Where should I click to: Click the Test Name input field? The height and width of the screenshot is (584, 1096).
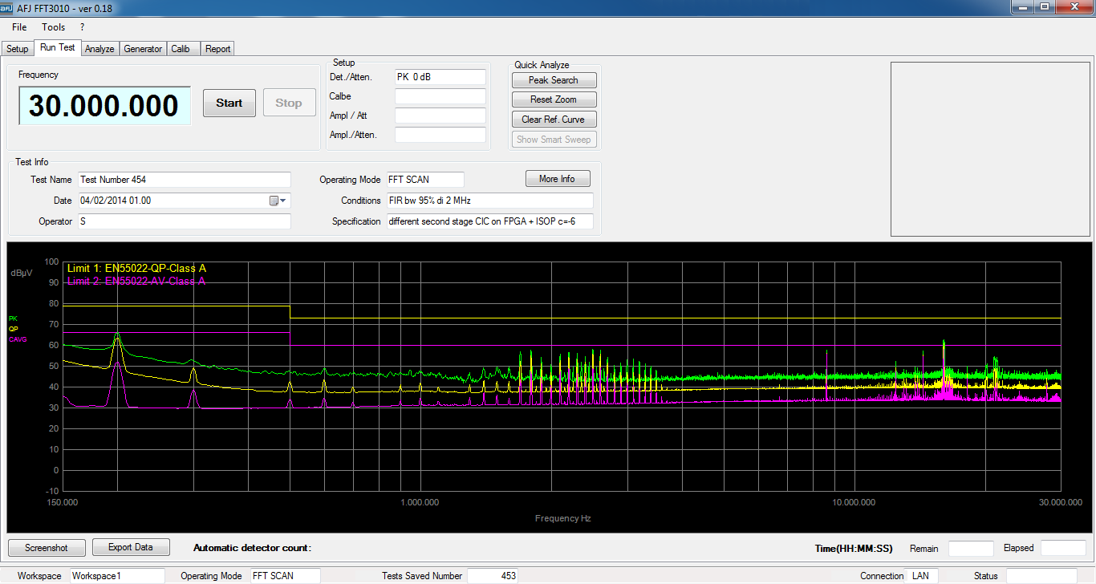coord(184,180)
